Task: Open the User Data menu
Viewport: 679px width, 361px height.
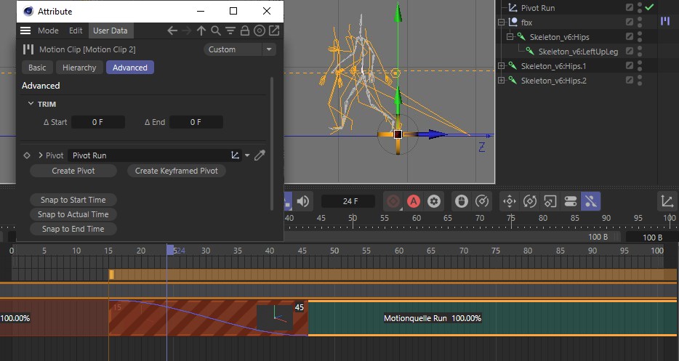Action: 110,31
